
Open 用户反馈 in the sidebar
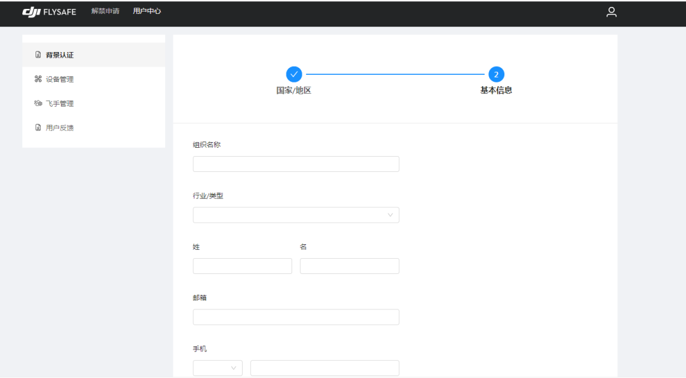click(x=93, y=127)
